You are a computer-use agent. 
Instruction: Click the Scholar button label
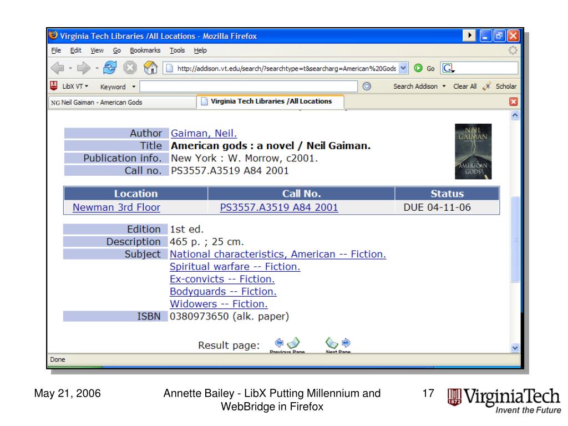(506, 86)
